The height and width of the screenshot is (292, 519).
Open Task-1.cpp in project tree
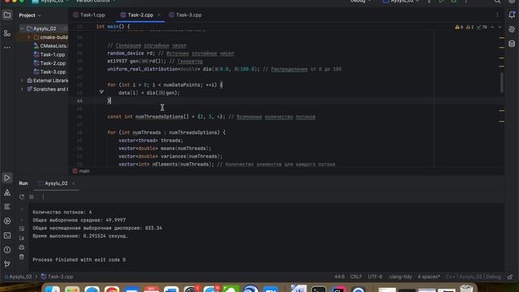(x=49, y=54)
